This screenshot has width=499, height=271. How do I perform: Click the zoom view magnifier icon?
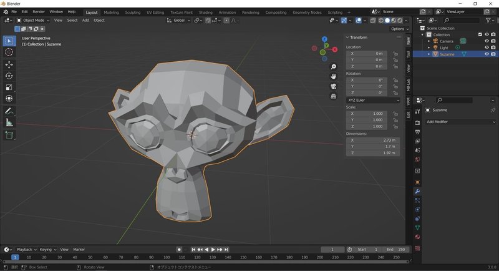pyautogui.click(x=333, y=67)
